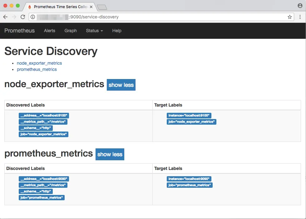
Task: Open the Help page
Action: tap(117, 31)
